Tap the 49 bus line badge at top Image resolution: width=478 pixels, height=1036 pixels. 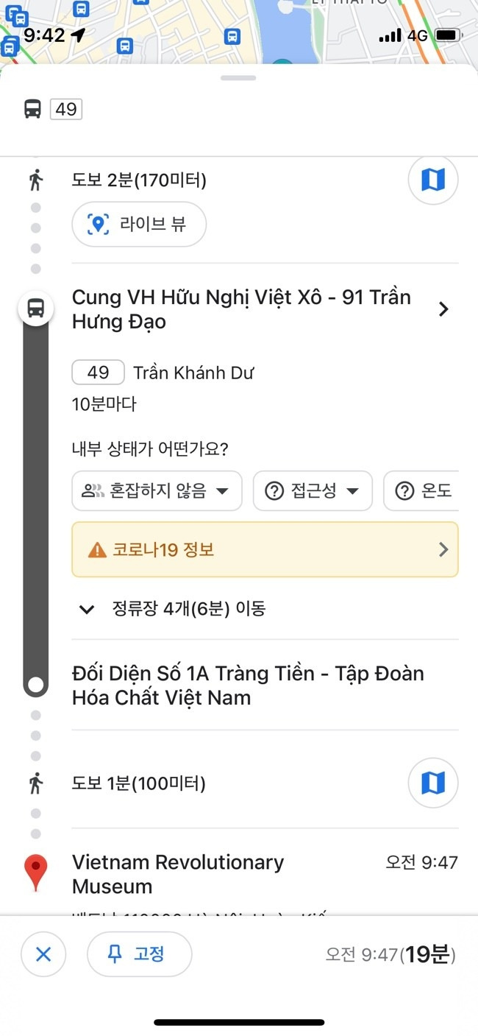click(x=66, y=110)
